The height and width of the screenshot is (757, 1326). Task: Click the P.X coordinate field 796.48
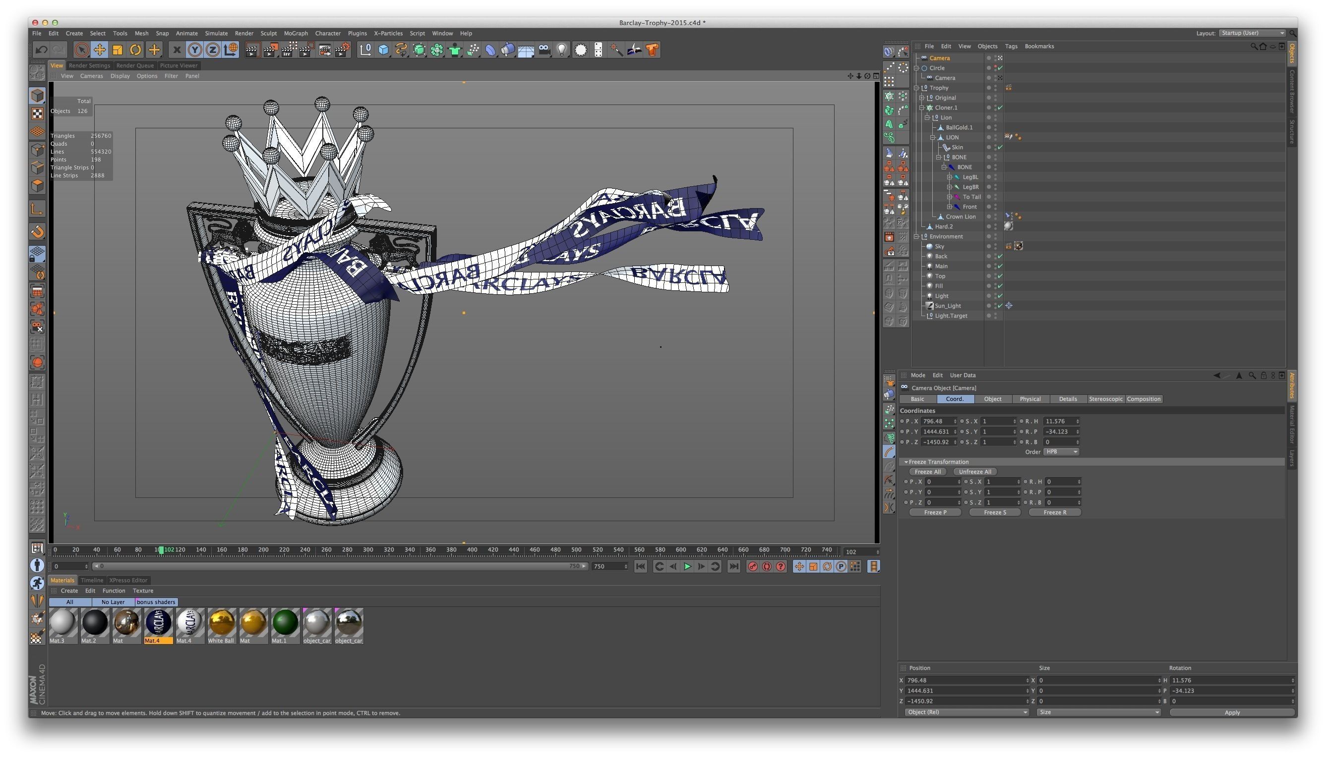(x=938, y=422)
